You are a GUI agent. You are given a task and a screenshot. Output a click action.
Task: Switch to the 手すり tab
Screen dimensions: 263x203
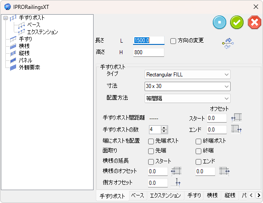coord(194,195)
